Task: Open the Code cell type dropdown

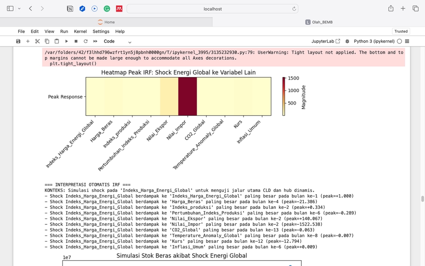Action: 117,41
